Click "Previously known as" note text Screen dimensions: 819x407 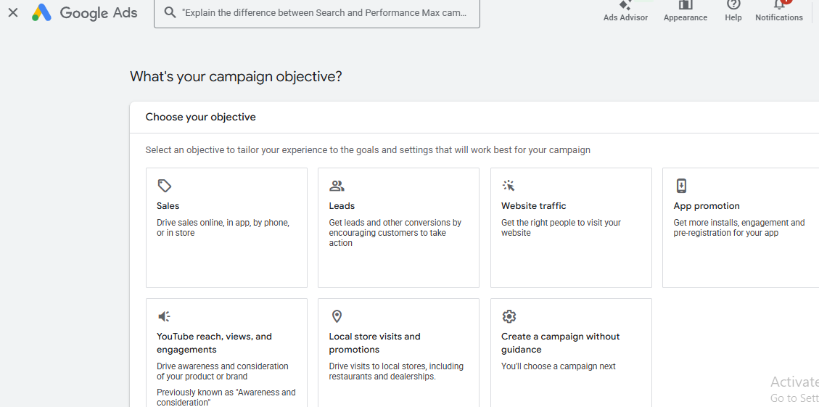[226, 397]
